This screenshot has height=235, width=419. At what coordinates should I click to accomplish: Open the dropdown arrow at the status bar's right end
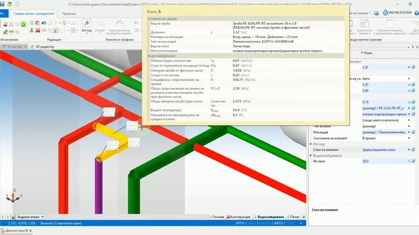pyautogui.click(x=301, y=223)
